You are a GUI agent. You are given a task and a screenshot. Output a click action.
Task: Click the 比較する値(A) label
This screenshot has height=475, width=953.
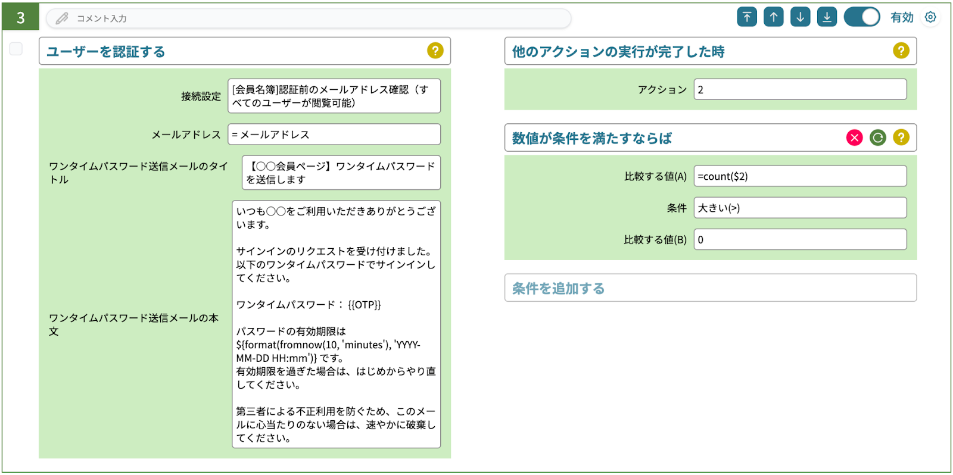click(x=655, y=176)
